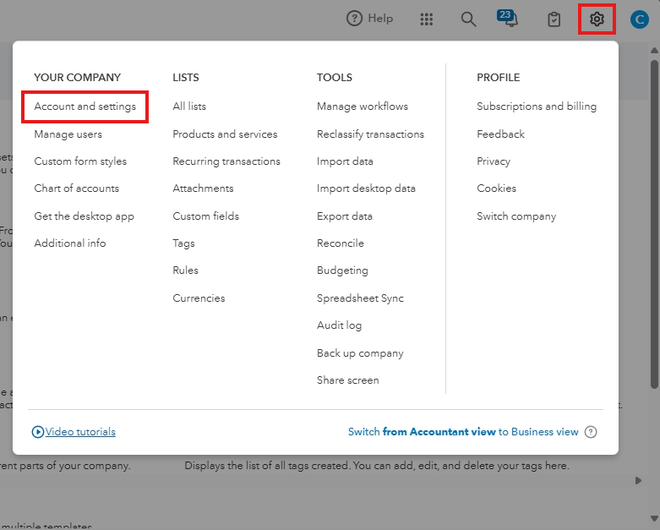660x530 pixels.
Task: Open notifications bell with 23 badge
Action: 510,19
